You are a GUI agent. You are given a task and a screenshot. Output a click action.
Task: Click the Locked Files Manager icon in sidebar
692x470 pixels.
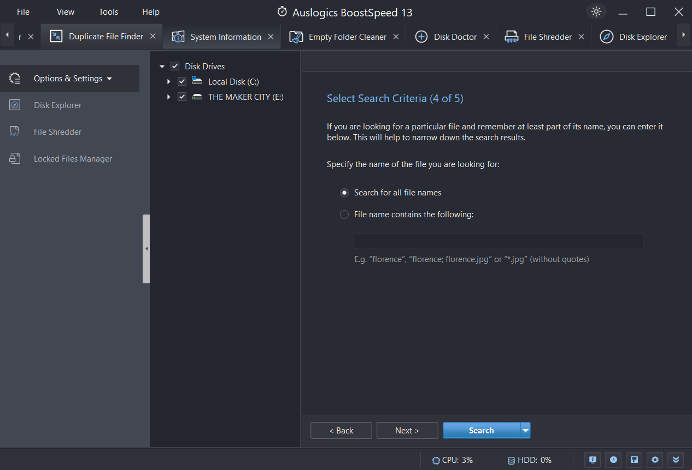tap(15, 159)
